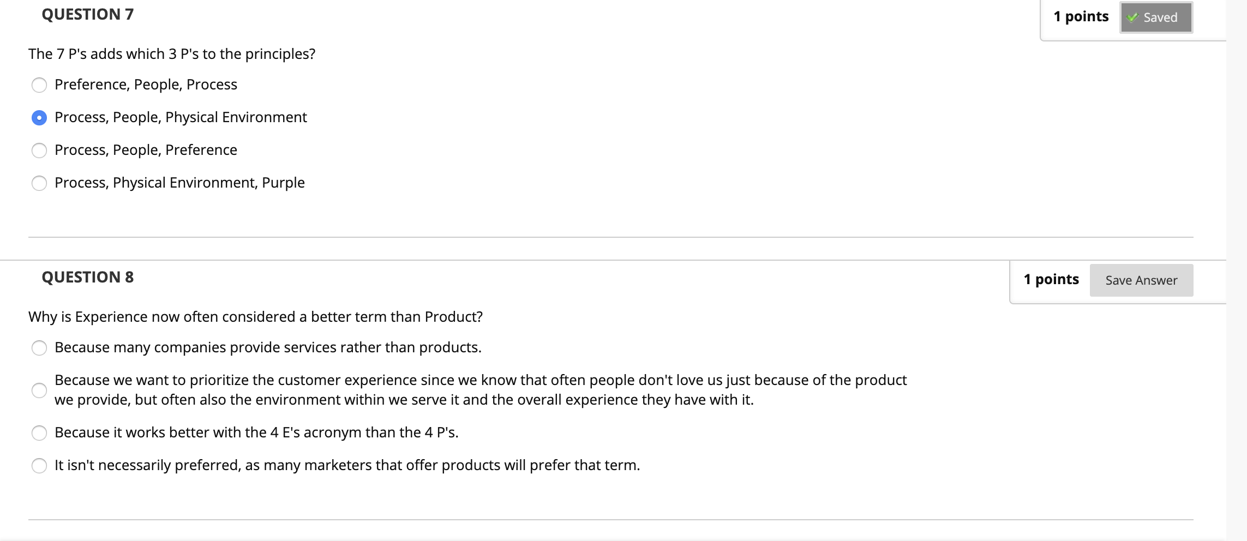Click the 'Process, Physical Environment, Purple' label text
Viewport: 1247px width, 541px height.
click(x=179, y=183)
